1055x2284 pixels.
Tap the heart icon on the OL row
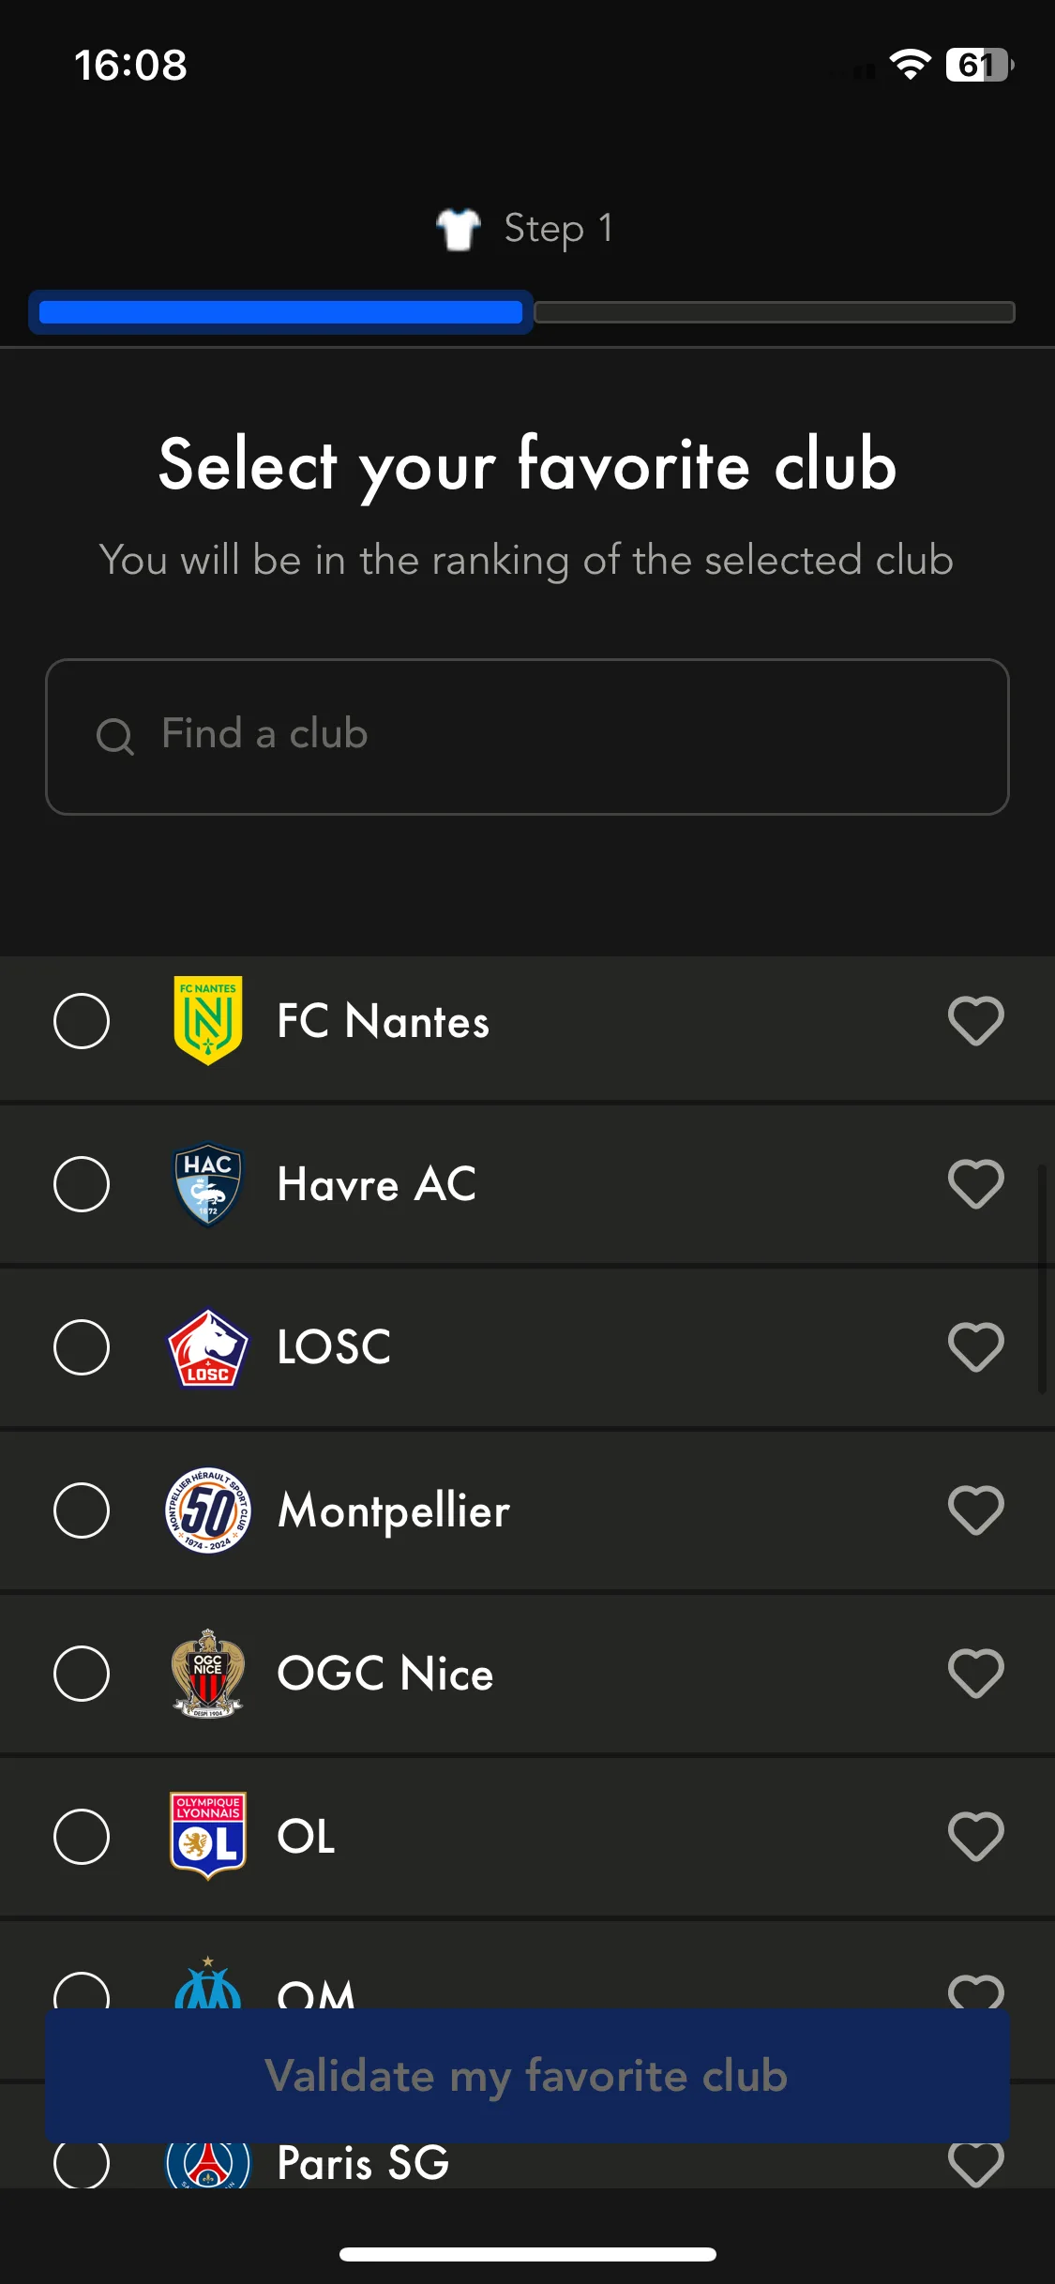[x=975, y=1836]
